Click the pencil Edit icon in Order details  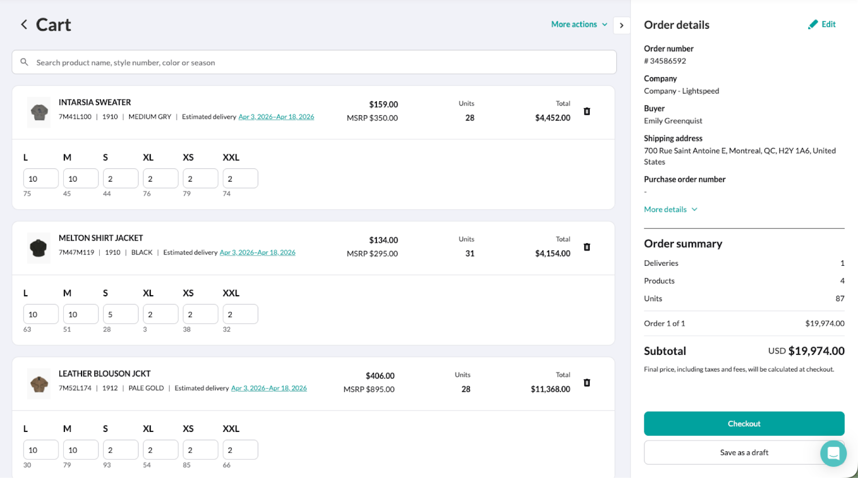(813, 25)
